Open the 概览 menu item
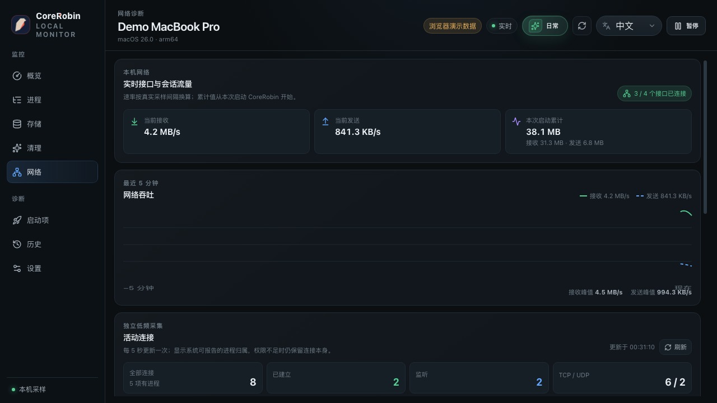The width and height of the screenshot is (717, 403). (52, 76)
